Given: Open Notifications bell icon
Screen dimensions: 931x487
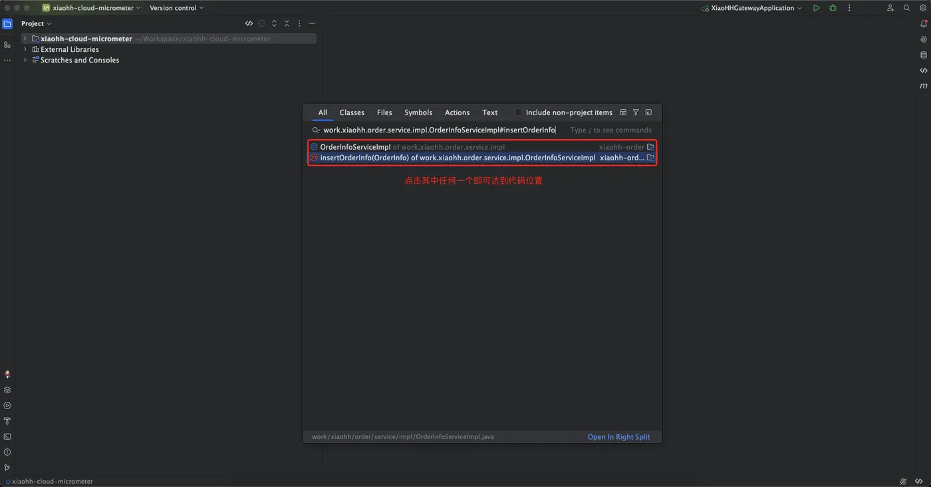Looking at the screenshot, I should pos(924,24).
